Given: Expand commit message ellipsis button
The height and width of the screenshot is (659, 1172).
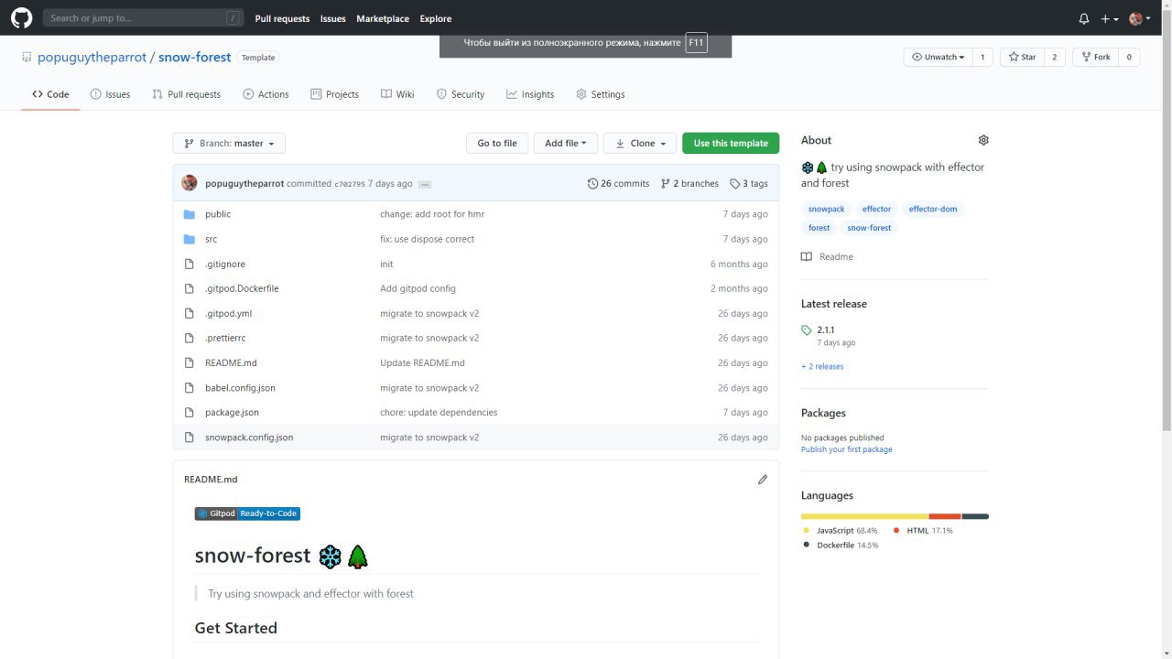Looking at the screenshot, I should pos(425,184).
